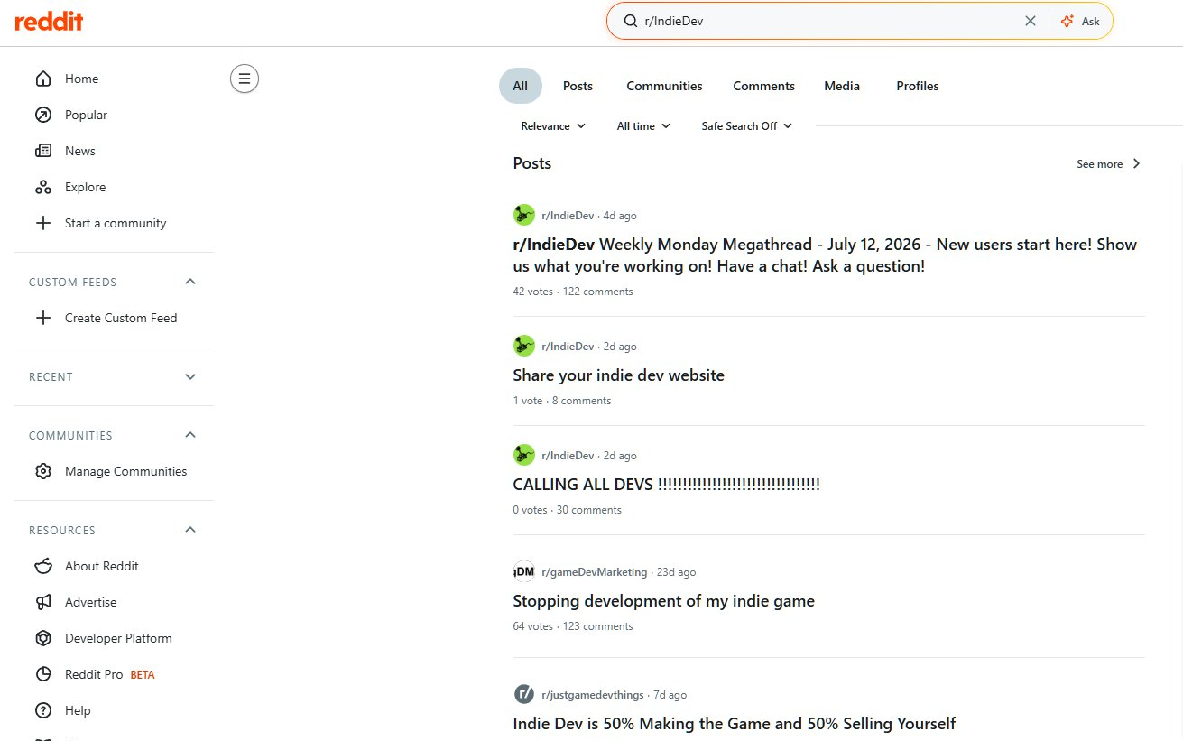Screen dimensions: 1183x741
Task: Click the plus icon beside Create Custom Feed
Action: (43, 318)
